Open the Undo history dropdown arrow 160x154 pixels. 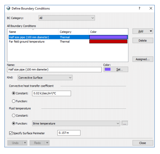pos(25,143)
